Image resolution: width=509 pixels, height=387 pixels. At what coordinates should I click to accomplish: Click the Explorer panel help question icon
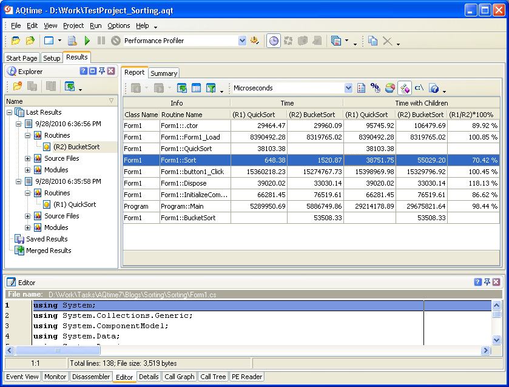coord(84,71)
